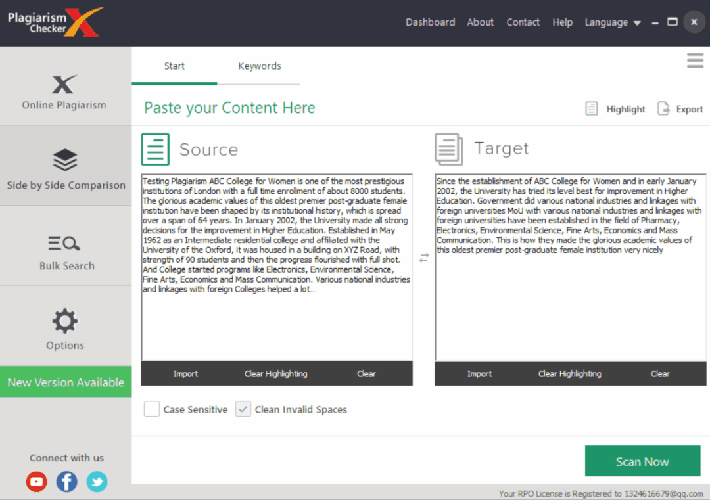The height and width of the screenshot is (500, 710).
Task: Click the Plagiarism Checker X logo
Action: point(55,22)
